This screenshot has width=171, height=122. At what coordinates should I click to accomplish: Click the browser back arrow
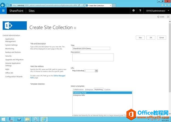[x=3, y=5]
